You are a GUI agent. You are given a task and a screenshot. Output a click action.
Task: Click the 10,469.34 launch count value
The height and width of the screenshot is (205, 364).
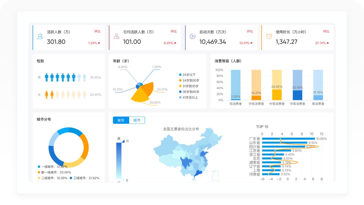pos(213,42)
